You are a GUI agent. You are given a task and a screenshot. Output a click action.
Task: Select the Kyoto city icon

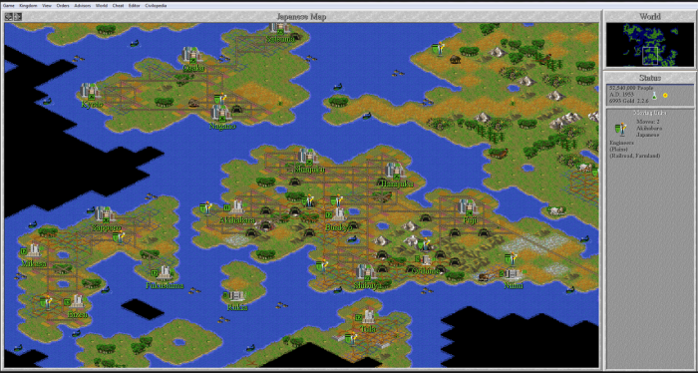click(x=90, y=91)
